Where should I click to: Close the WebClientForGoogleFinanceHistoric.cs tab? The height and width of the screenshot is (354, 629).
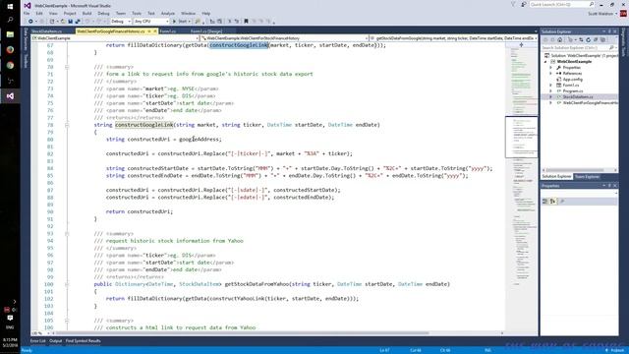pyautogui.click(x=155, y=31)
